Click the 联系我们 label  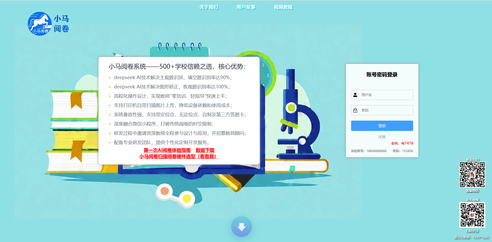pos(472,160)
